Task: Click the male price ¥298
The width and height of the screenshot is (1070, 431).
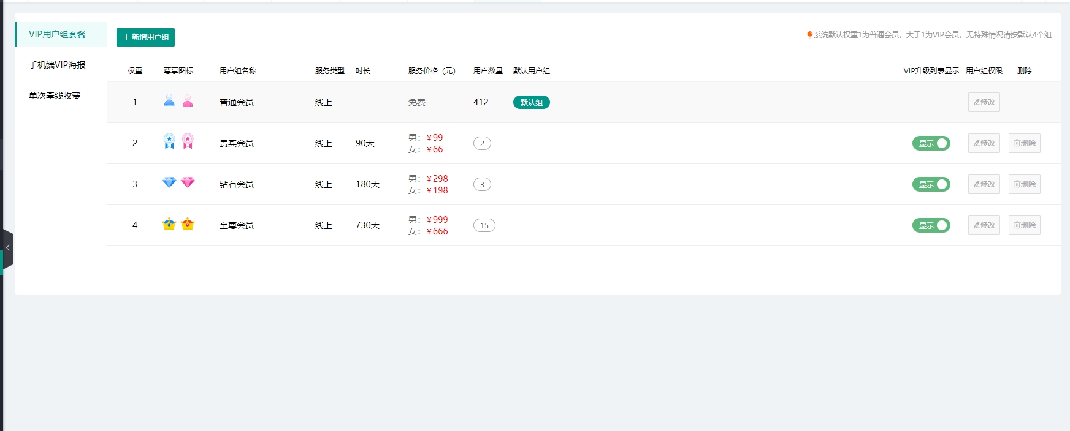Action: 437,179
